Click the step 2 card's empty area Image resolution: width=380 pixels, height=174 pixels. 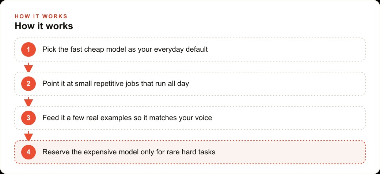276,84
